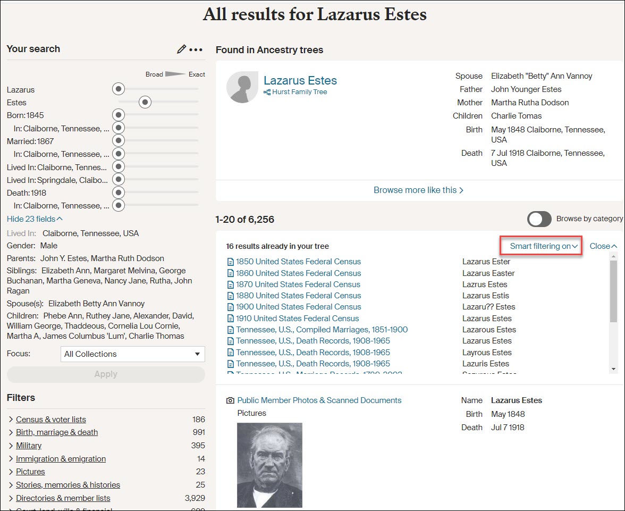Click the document icon for Tennessee Compiled Marriages

(x=230, y=330)
